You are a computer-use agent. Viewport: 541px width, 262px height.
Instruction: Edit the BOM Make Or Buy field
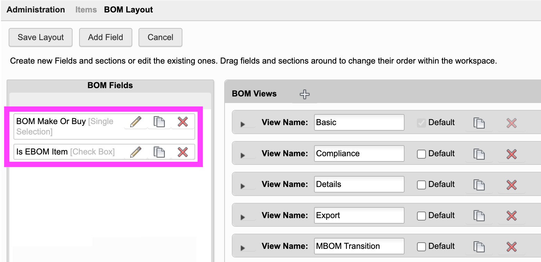click(x=136, y=122)
